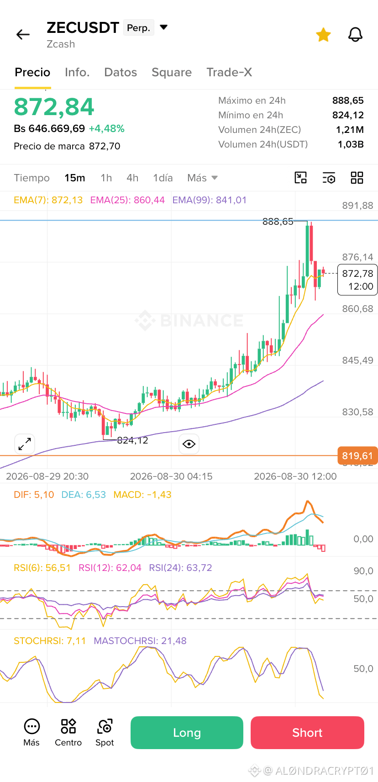Image resolution: width=378 pixels, height=782 pixels.
Task: Click the last price 872,84
Action: [54, 107]
